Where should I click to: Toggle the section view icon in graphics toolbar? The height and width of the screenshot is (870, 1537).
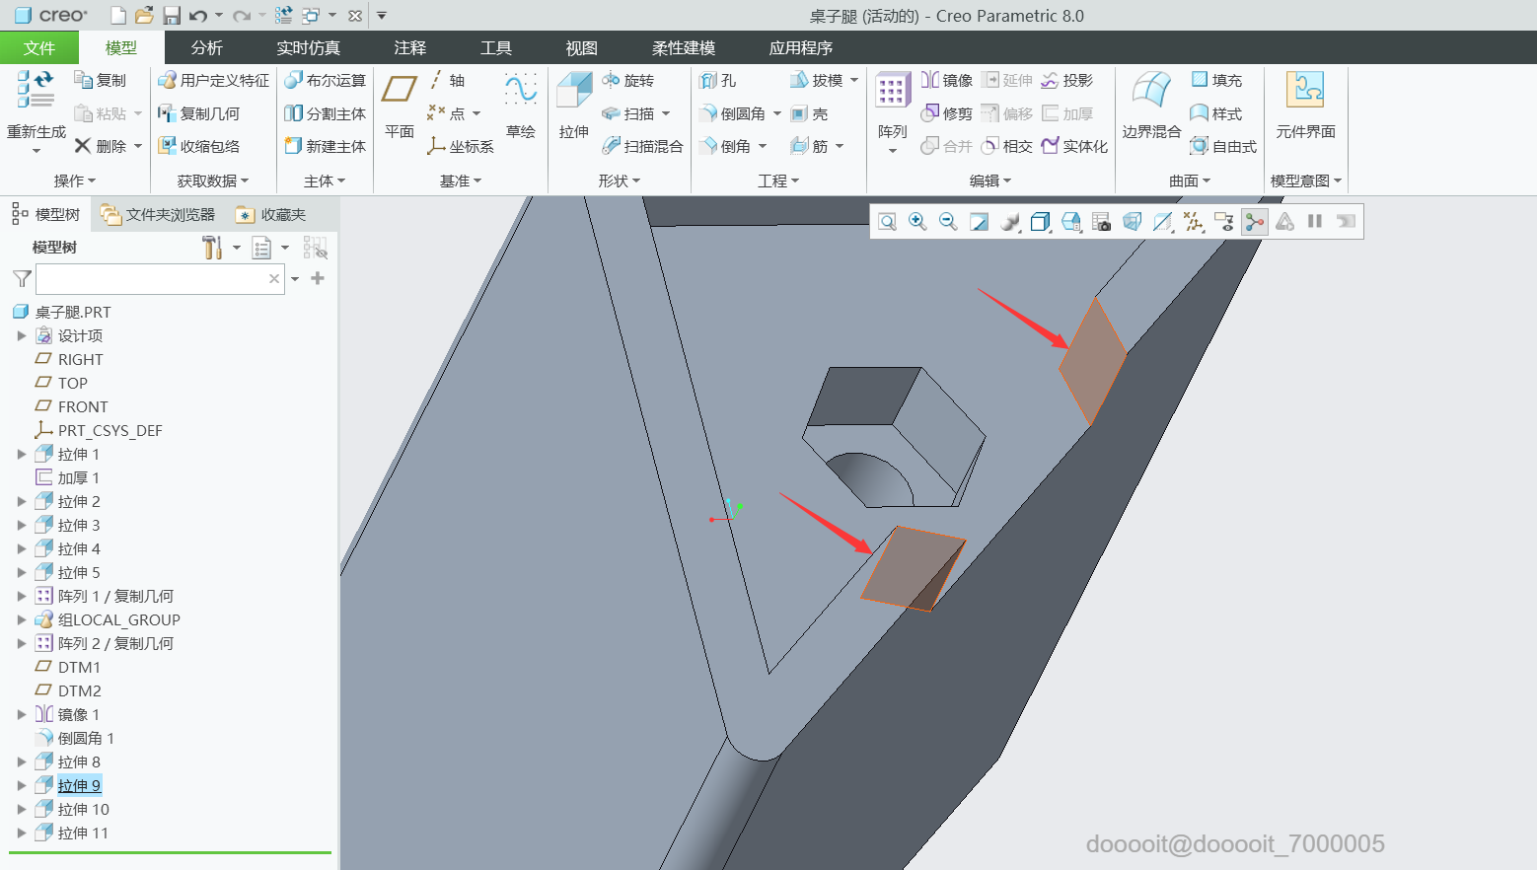coord(1163,222)
